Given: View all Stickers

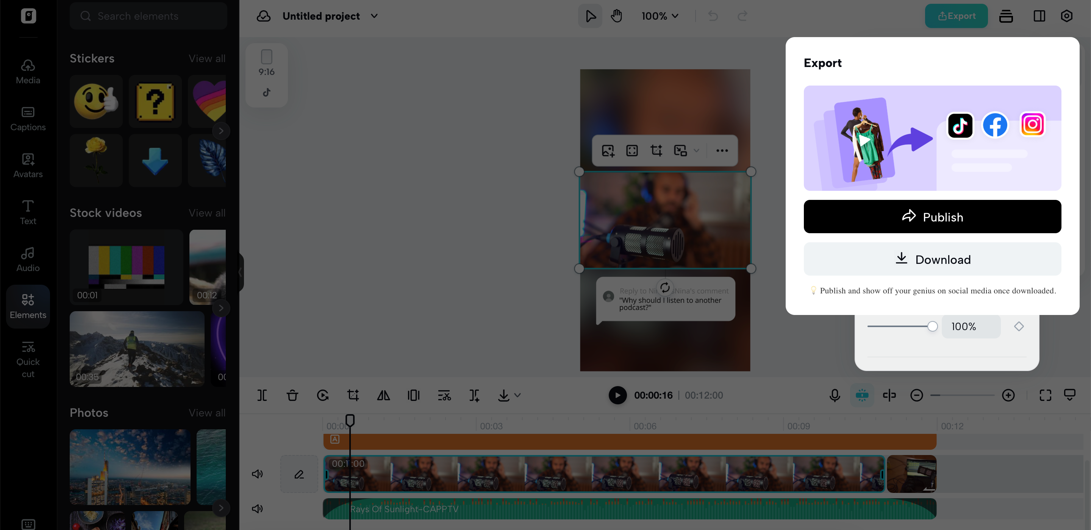Looking at the screenshot, I should [x=207, y=58].
